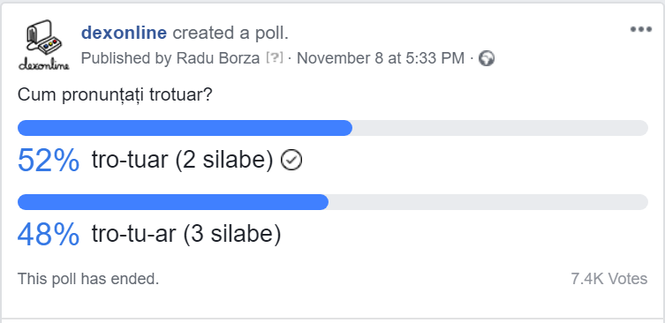Viewport: 665px width, 323px height.
Task: Click the unfilled part of the 52% bar
Action: (x=500, y=128)
